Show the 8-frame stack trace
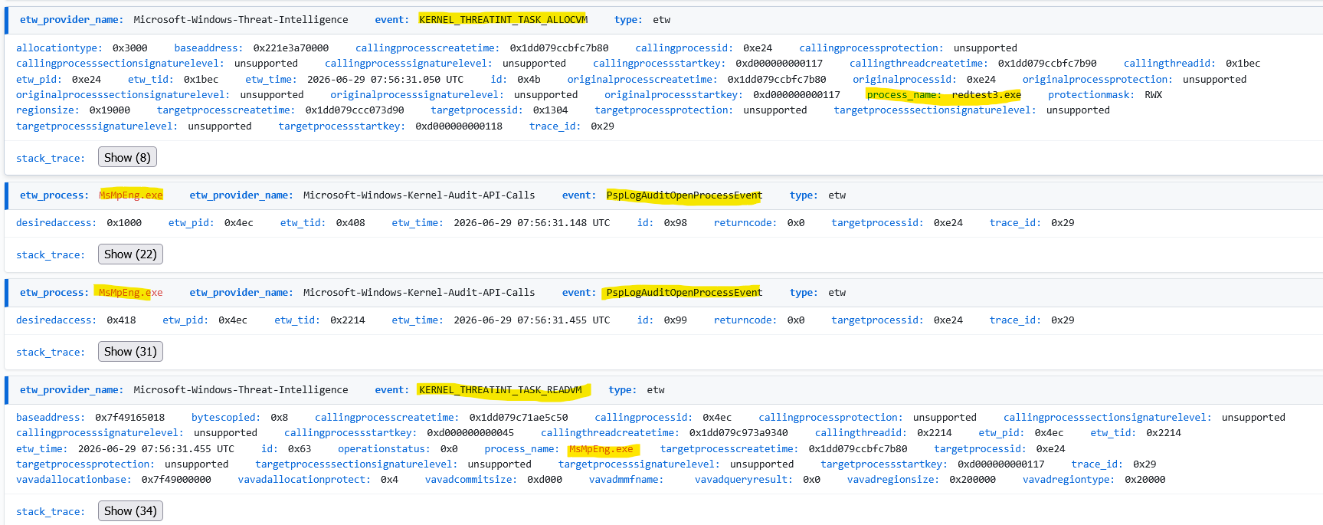This screenshot has height=525, width=1323. (127, 157)
